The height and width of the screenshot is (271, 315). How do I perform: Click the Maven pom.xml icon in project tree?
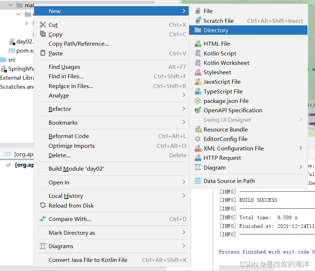12,51
